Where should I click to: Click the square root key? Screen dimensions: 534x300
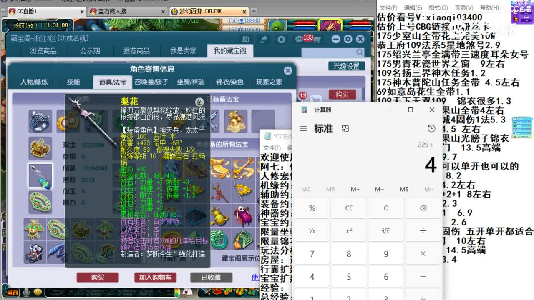tap(386, 230)
